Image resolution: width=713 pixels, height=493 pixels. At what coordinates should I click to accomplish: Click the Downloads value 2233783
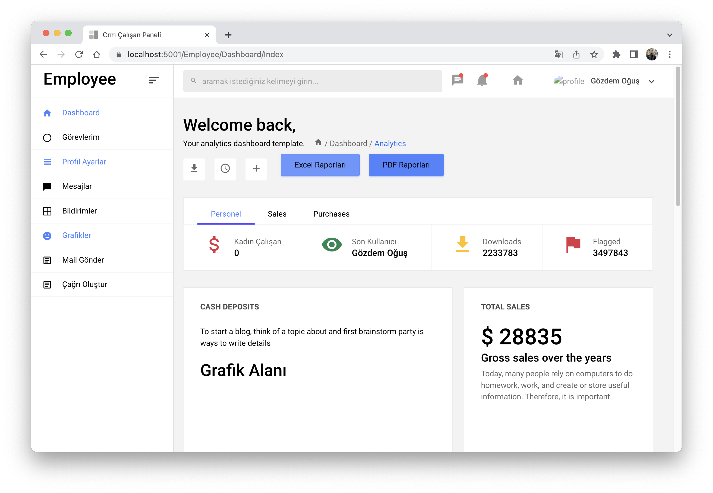[500, 253]
